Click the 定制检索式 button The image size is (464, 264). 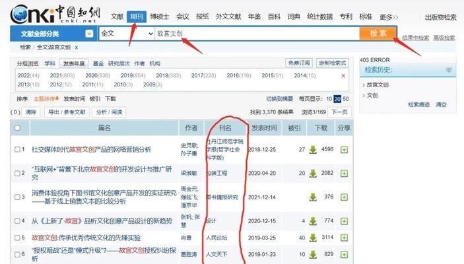(332, 63)
